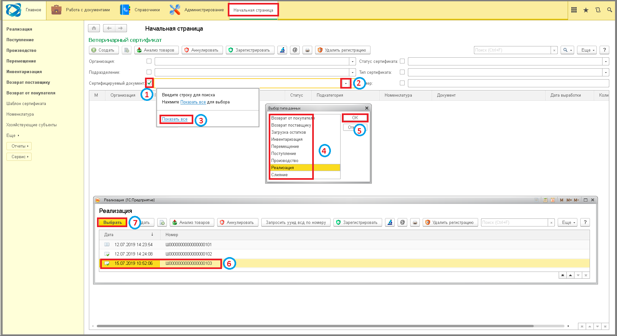Expand the Еще menu in certificate toolbar
The image size is (617, 336).
(588, 50)
